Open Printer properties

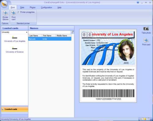click(26, 12)
